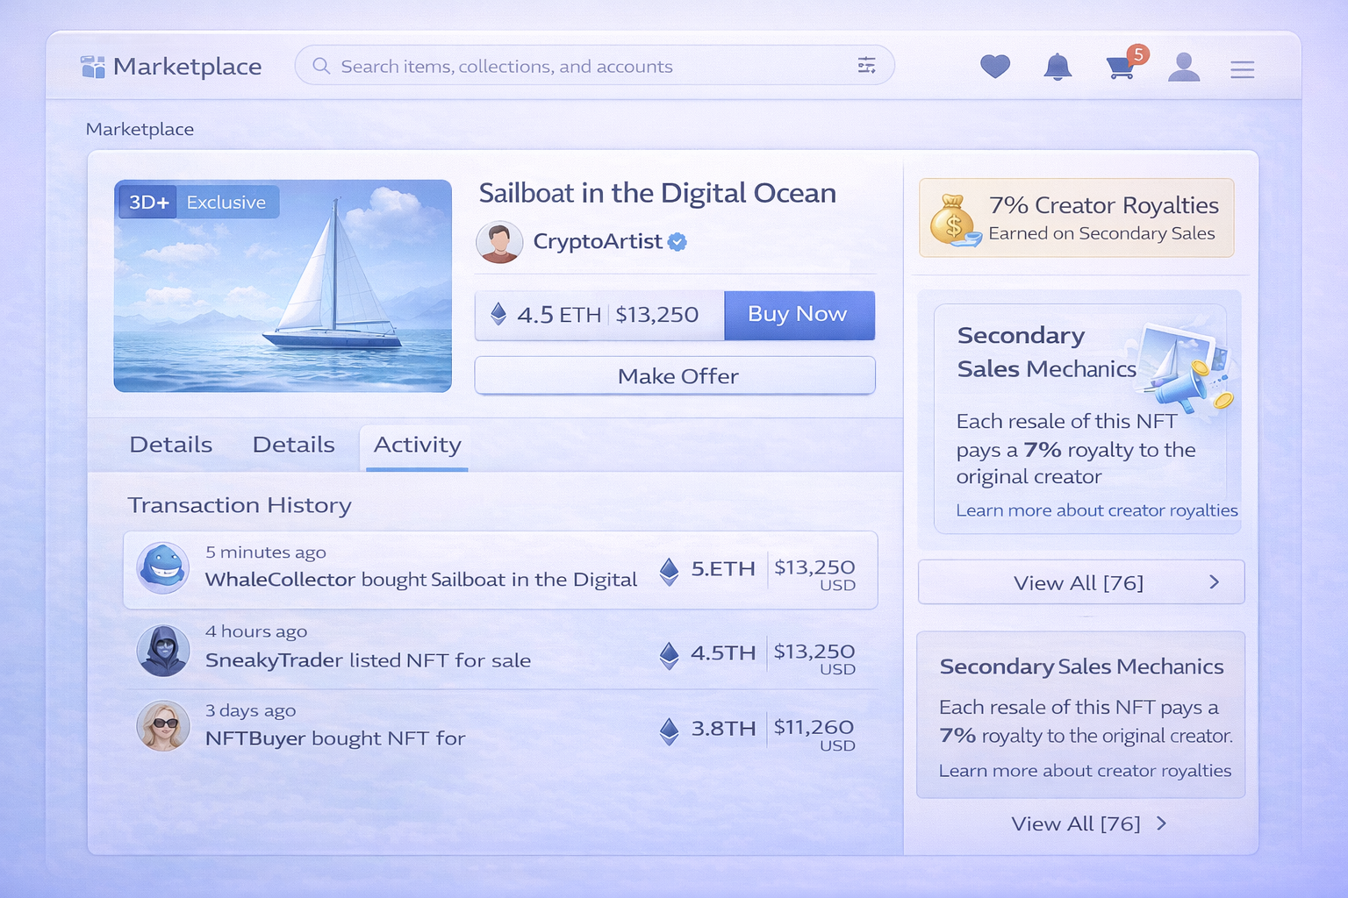Open the sailboat NFT image thumbnail
Image resolution: width=1348 pixels, height=898 pixels.
point(283,286)
